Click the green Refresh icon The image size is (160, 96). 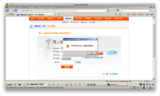(111, 10)
